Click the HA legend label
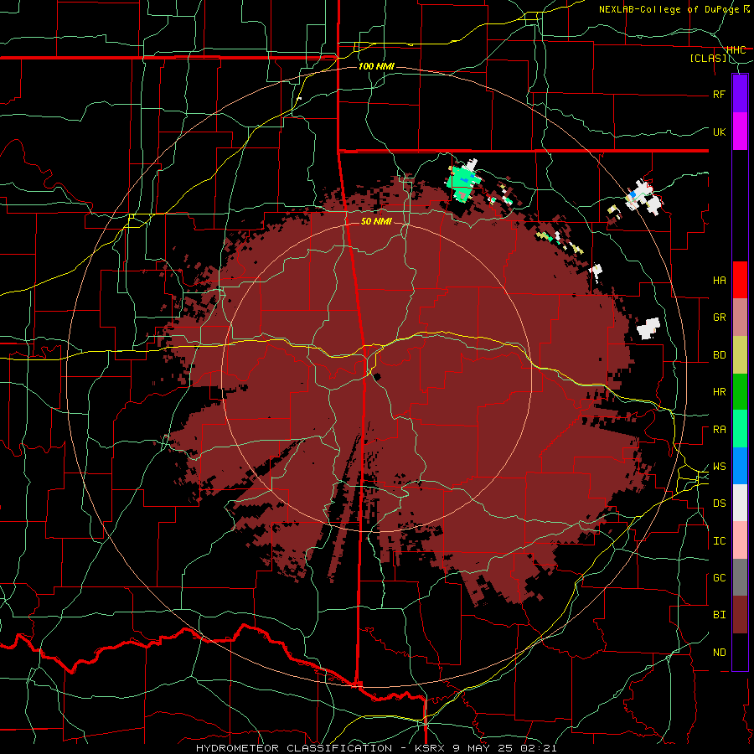Image resolution: width=754 pixels, height=754 pixels. click(x=720, y=280)
